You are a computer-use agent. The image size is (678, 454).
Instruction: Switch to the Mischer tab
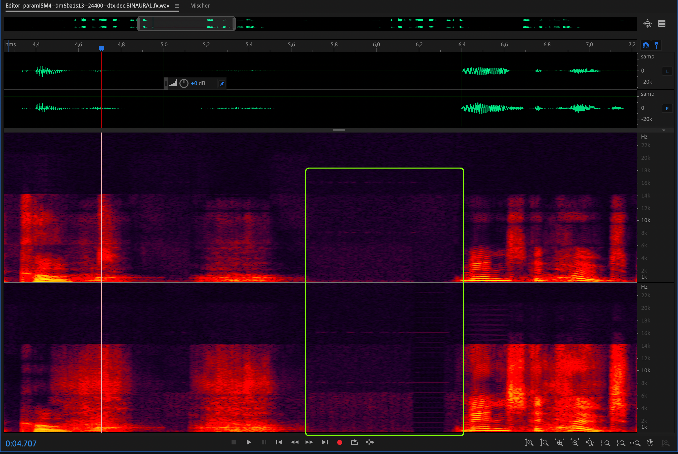[x=200, y=6]
